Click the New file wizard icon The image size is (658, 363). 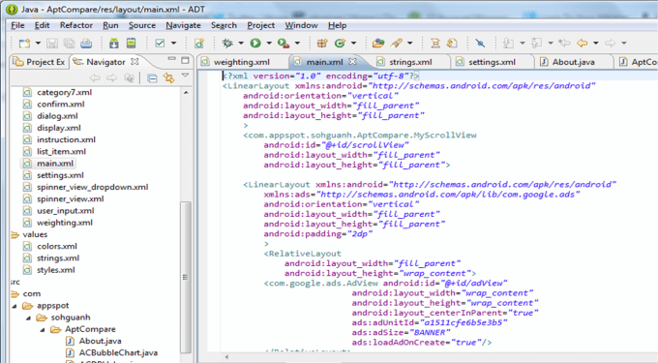(25, 44)
